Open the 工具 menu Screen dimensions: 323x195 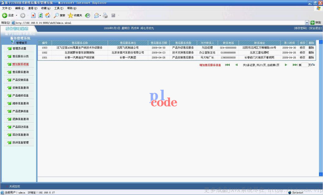(59, 8)
